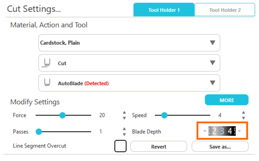Click the Cut action icon

[47, 63]
